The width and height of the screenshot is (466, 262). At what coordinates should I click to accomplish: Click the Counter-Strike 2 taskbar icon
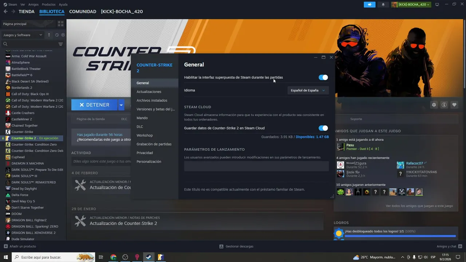pyautogui.click(x=161, y=257)
